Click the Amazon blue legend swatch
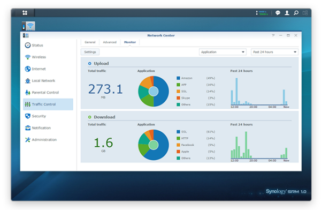 click(178, 78)
